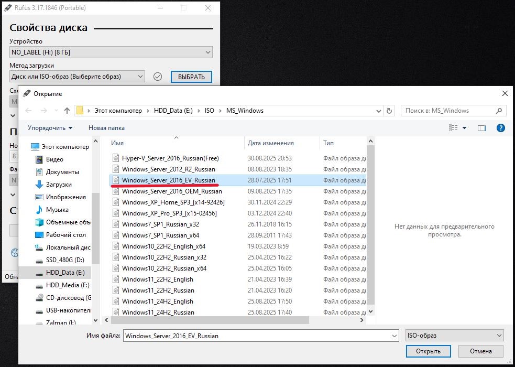Screen dimensions: 515x367
Task: Click the checksum checkmark icon in Rufus
Action: pyautogui.click(x=158, y=77)
